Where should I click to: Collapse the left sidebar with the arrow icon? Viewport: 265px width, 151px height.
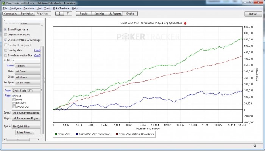point(5,20)
